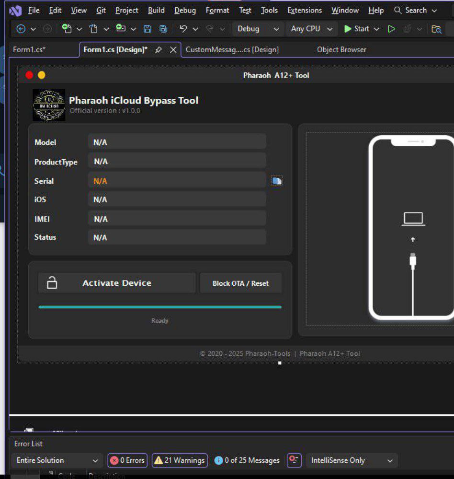Viewport: 454px width, 479px height.
Task: Click the greyed Redo toolbar icon
Action: click(210, 29)
